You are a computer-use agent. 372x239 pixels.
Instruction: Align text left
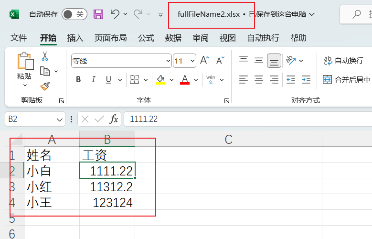pyautogui.click(x=244, y=80)
